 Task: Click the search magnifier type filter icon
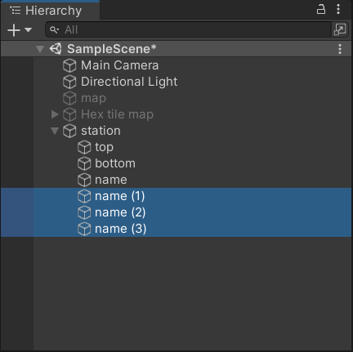55,29
